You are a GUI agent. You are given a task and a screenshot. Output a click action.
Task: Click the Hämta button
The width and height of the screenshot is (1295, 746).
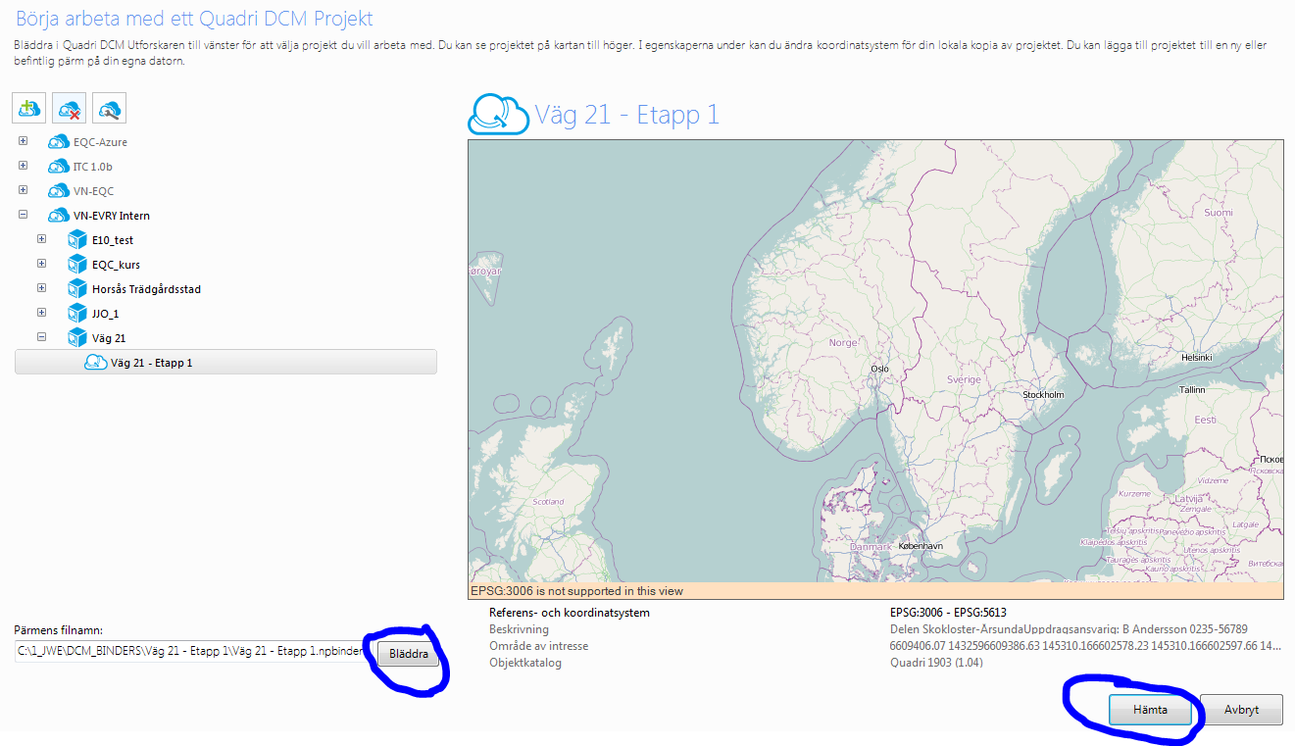1151,710
